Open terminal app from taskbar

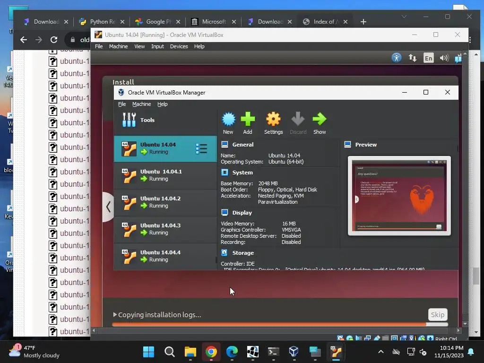[274, 352]
